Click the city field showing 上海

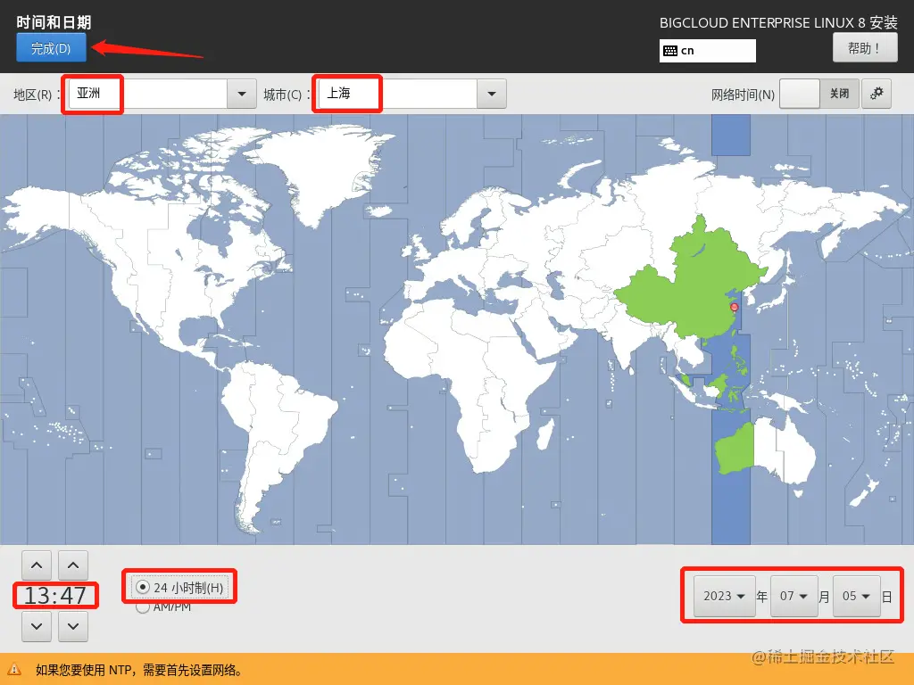click(397, 94)
